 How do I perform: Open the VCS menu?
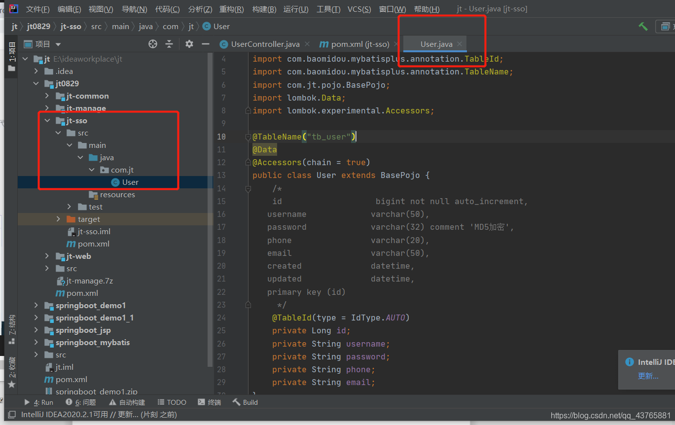point(359,9)
